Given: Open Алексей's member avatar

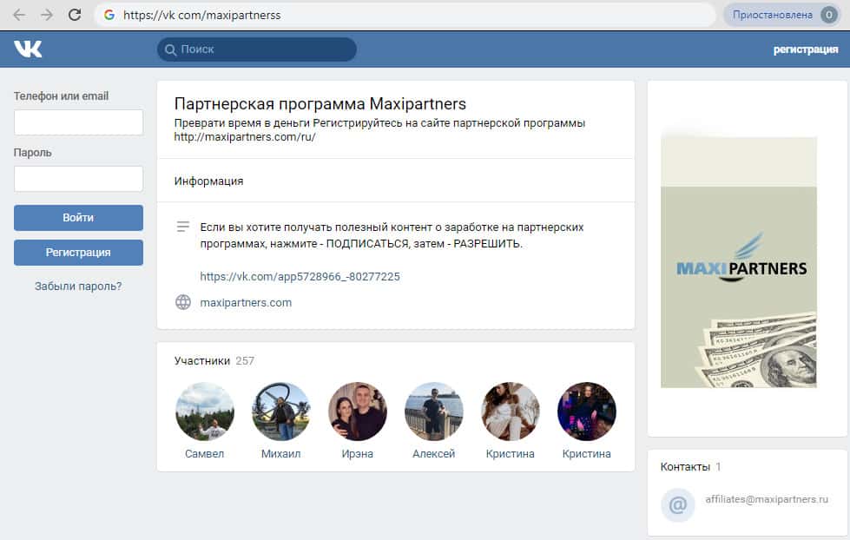Looking at the screenshot, I should click(x=434, y=412).
